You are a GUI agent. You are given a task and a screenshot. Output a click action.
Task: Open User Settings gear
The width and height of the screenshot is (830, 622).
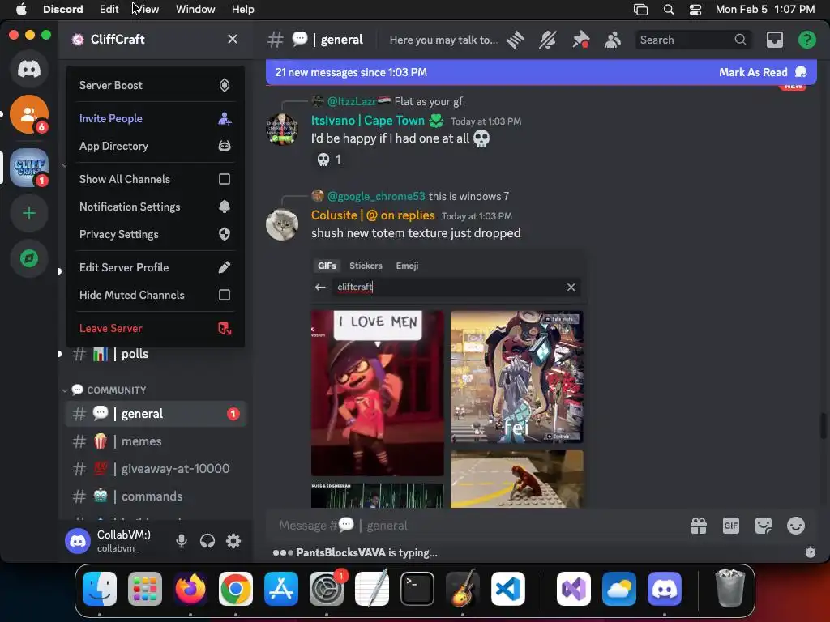coord(233,540)
